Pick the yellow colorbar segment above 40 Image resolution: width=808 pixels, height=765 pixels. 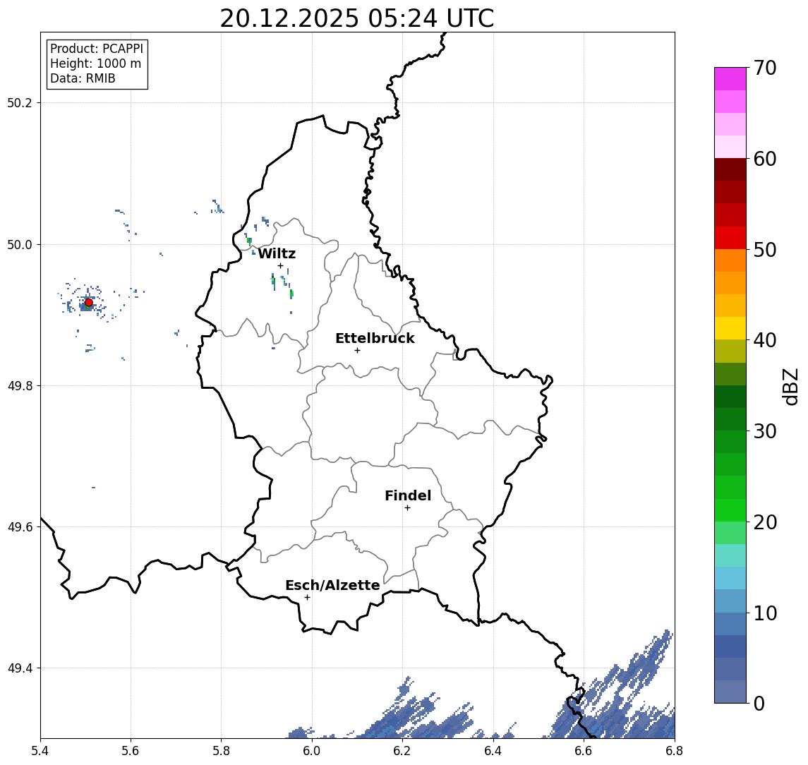tap(730, 328)
